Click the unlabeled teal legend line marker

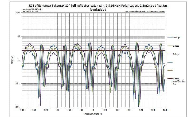tap(170, 62)
